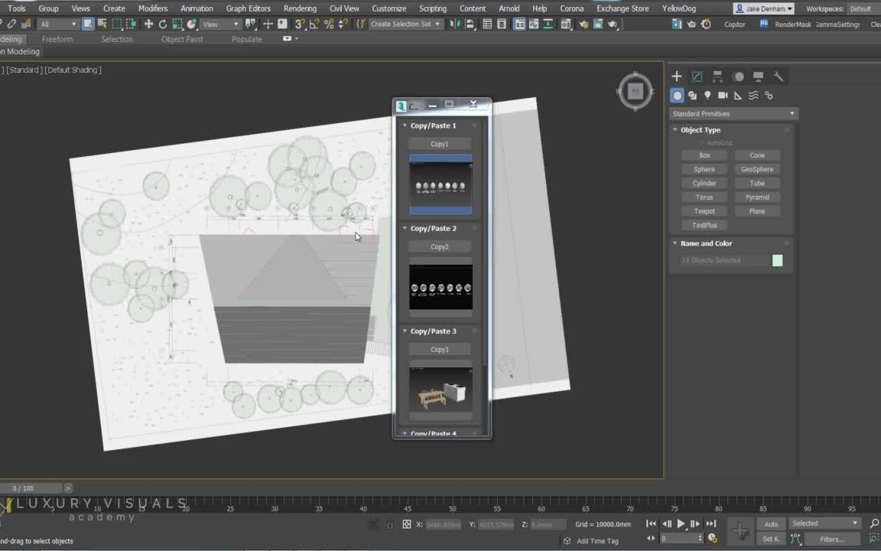
Task: Open the Helpers creation panel
Action: (x=737, y=95)
